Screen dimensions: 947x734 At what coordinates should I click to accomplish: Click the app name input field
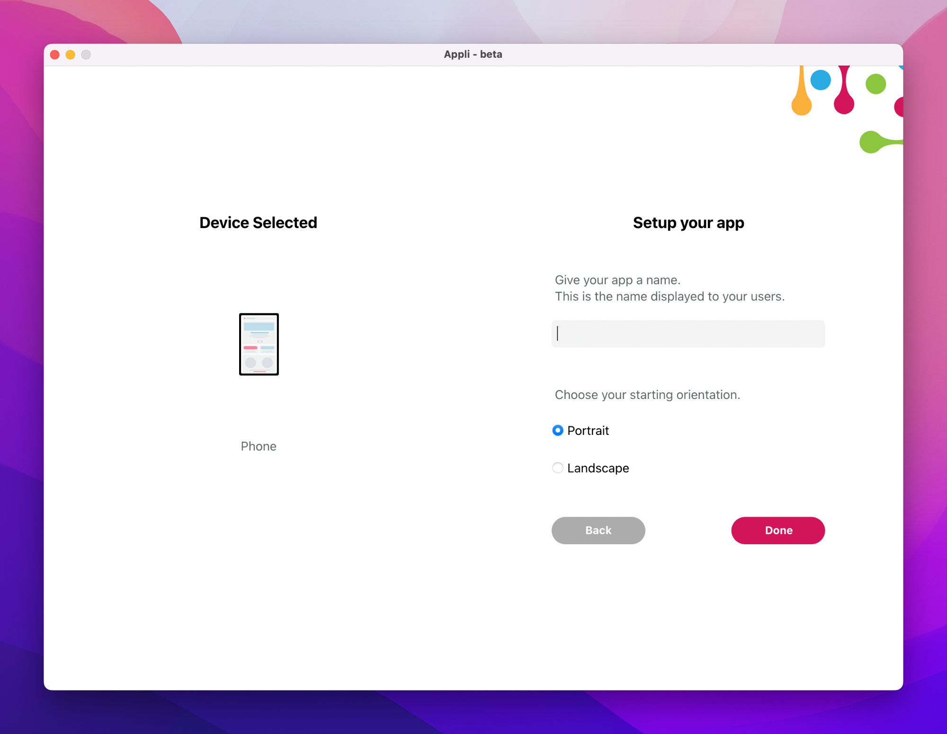coord(688,334)
